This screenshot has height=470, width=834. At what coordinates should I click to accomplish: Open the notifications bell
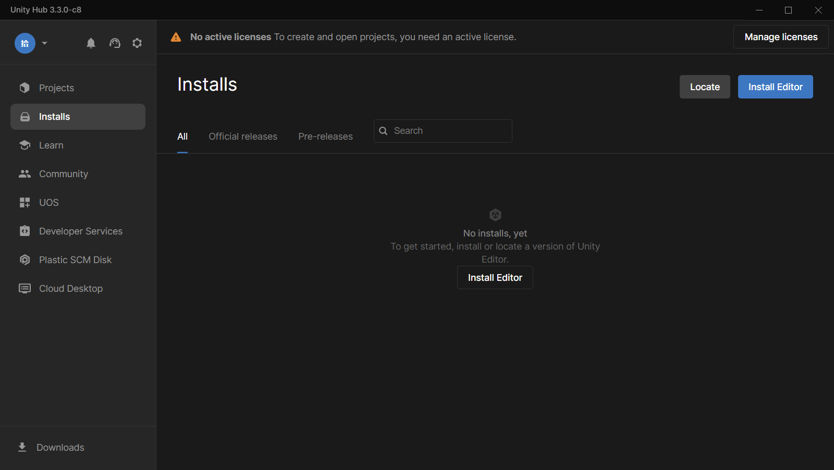click(x=91, y=43)
